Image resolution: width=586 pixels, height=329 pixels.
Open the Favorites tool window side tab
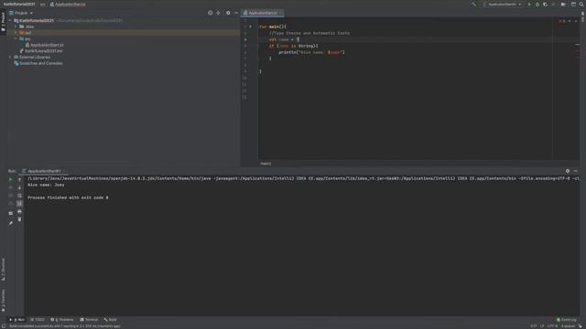point(3,301)
